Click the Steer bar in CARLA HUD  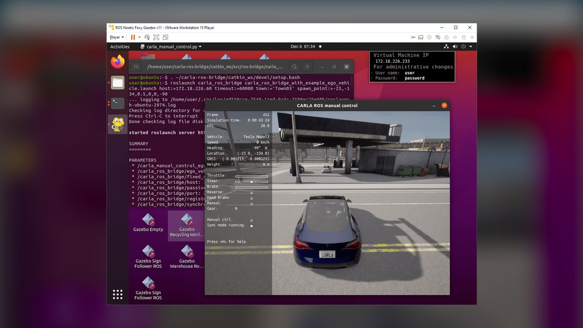click(252, 181)
